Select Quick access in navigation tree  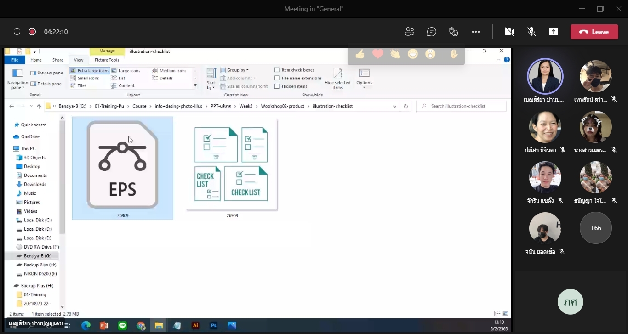pyautogui.click(x=30, y=125)
